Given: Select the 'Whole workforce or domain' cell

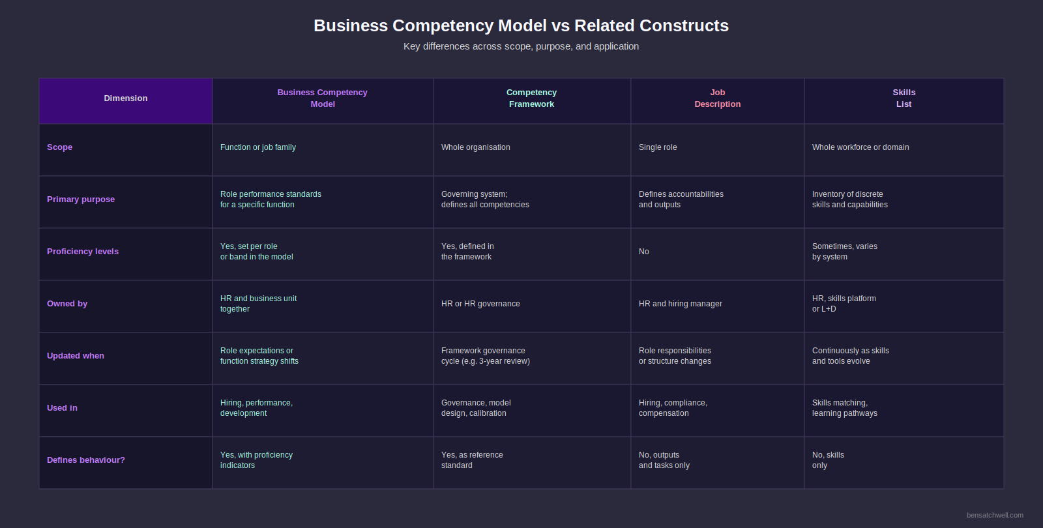Looking at the screenshot, I should click(904, 150).
